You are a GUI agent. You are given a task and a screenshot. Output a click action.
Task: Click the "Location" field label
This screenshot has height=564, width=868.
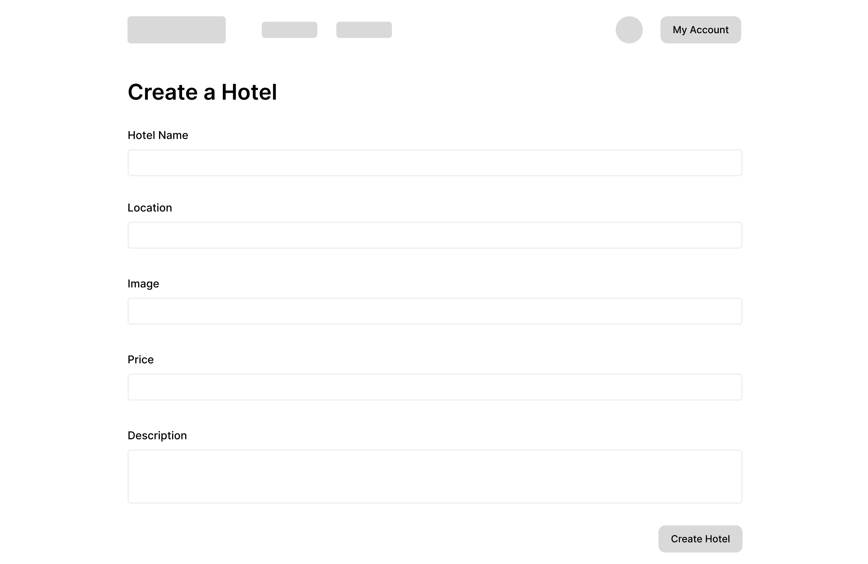[150, 208]
